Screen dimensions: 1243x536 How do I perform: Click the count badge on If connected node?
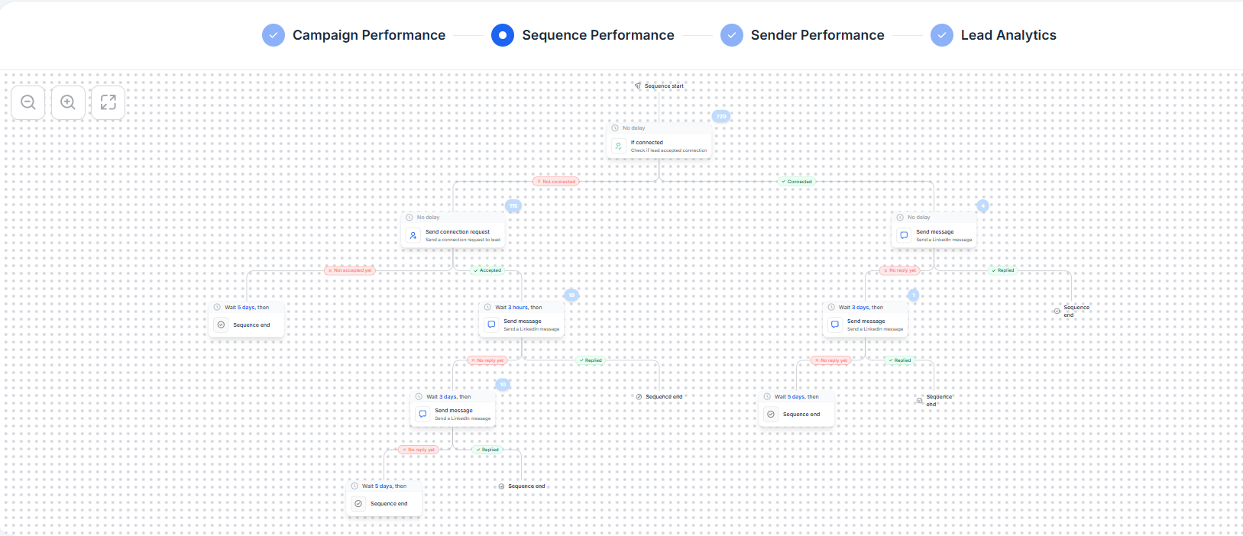click(721, 117)
